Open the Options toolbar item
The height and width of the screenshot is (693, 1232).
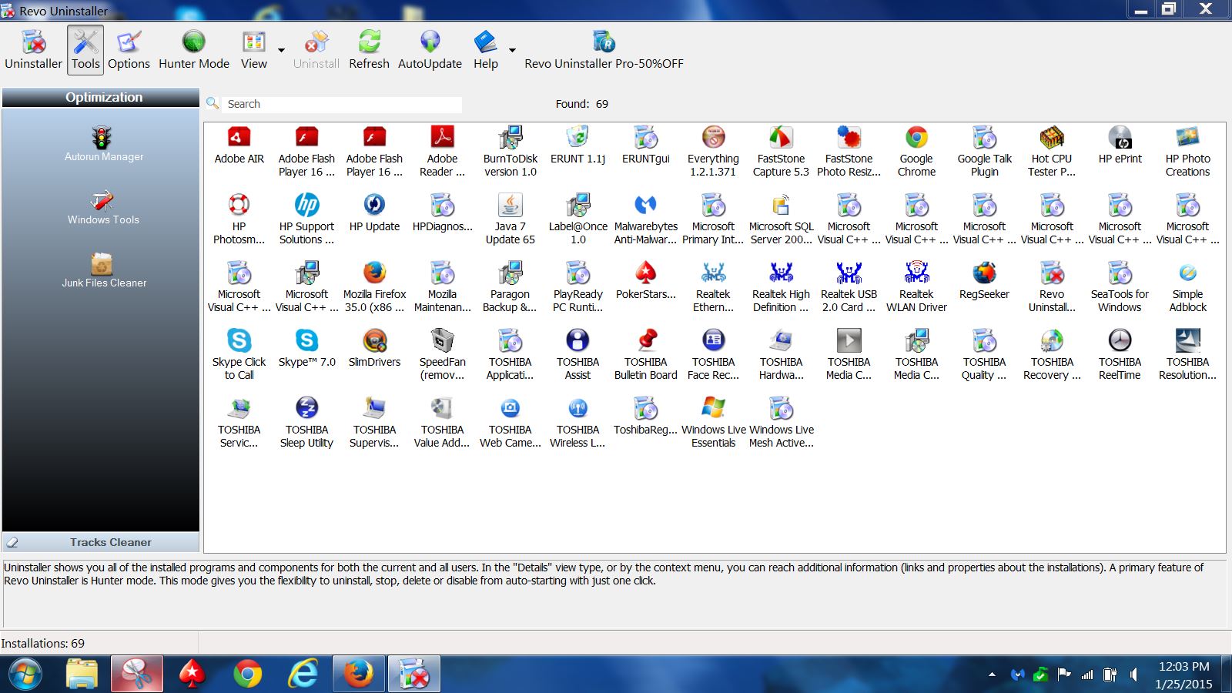(x=129, y=49)
